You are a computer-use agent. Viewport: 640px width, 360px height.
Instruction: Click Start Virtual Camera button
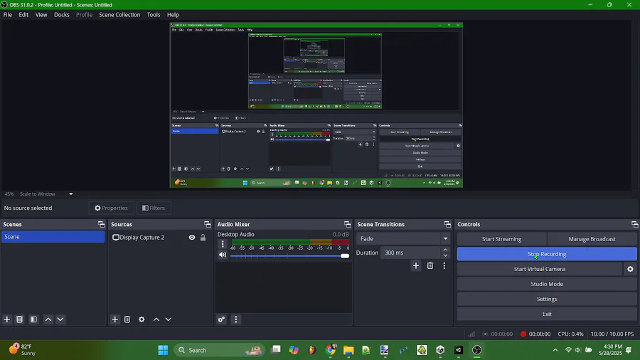tap(539, 269)
